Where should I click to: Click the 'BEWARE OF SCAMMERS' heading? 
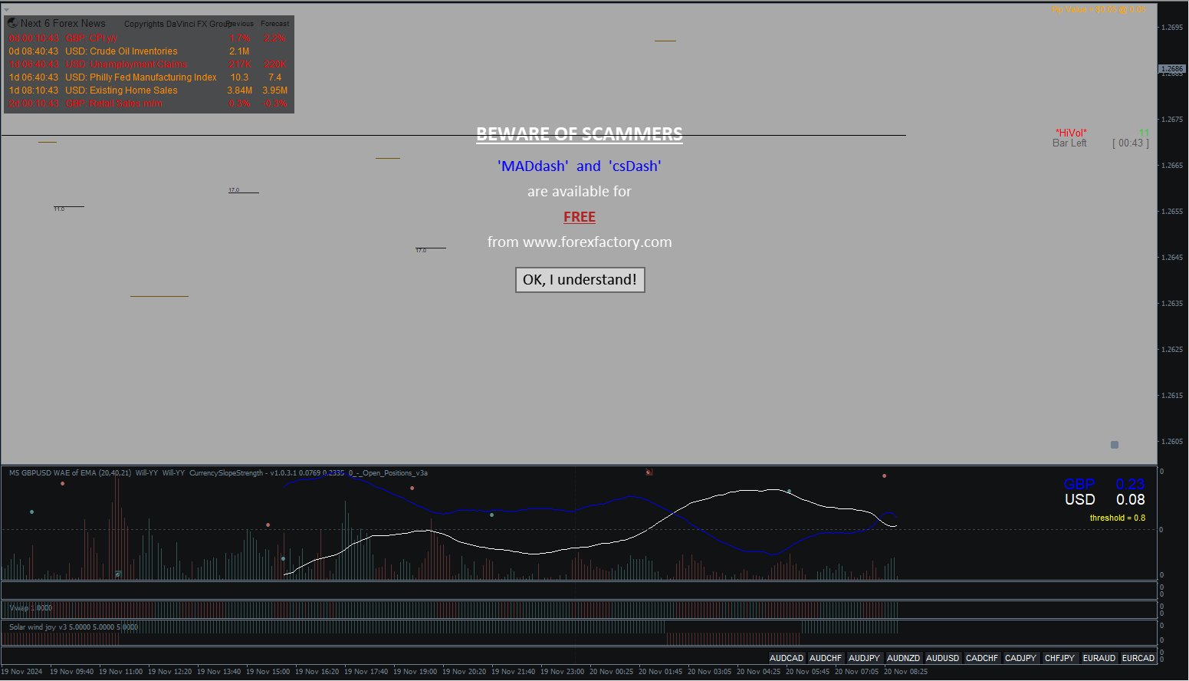pyautogui.click(x=580, y=134)
